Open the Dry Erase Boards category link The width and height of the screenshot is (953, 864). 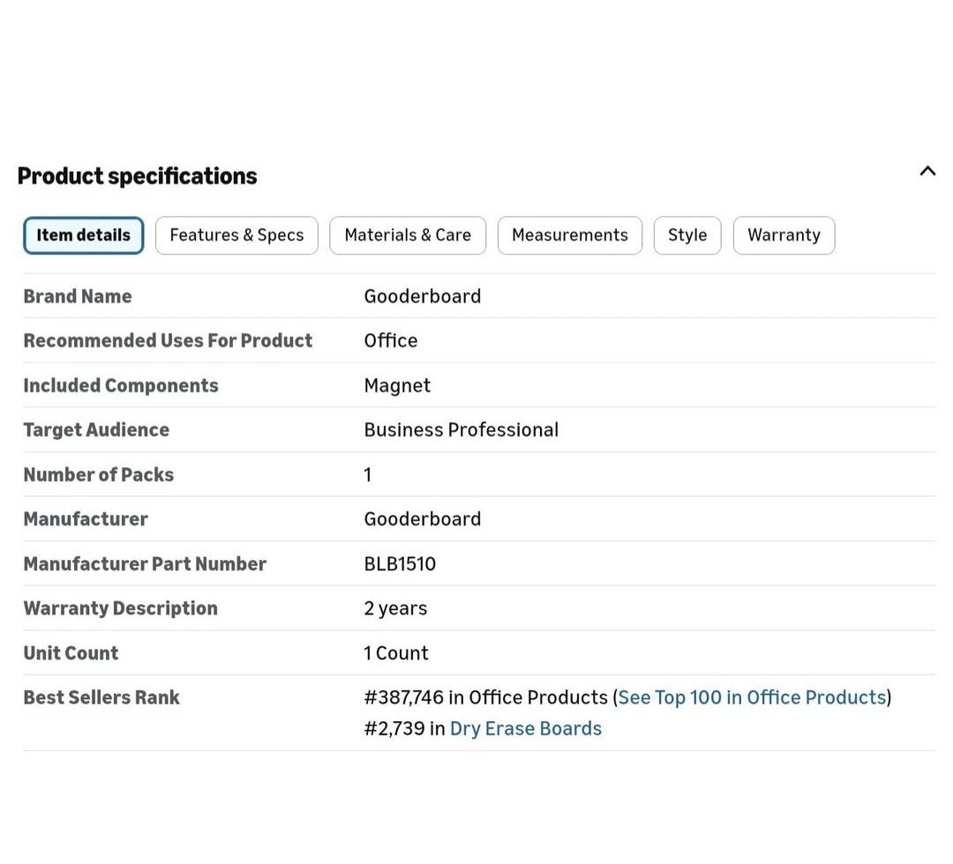click(x=525, y=728)
